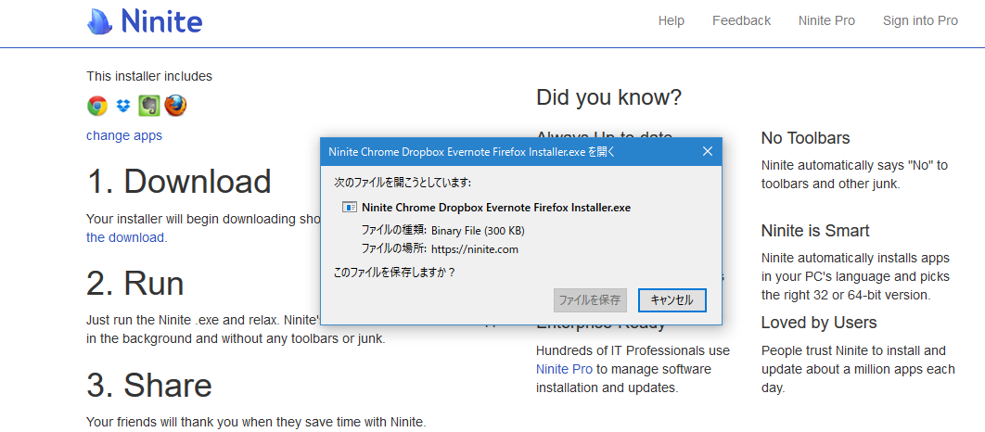Click the Evernote icon in installer list

pyautogui.click(x=149, y=106)
